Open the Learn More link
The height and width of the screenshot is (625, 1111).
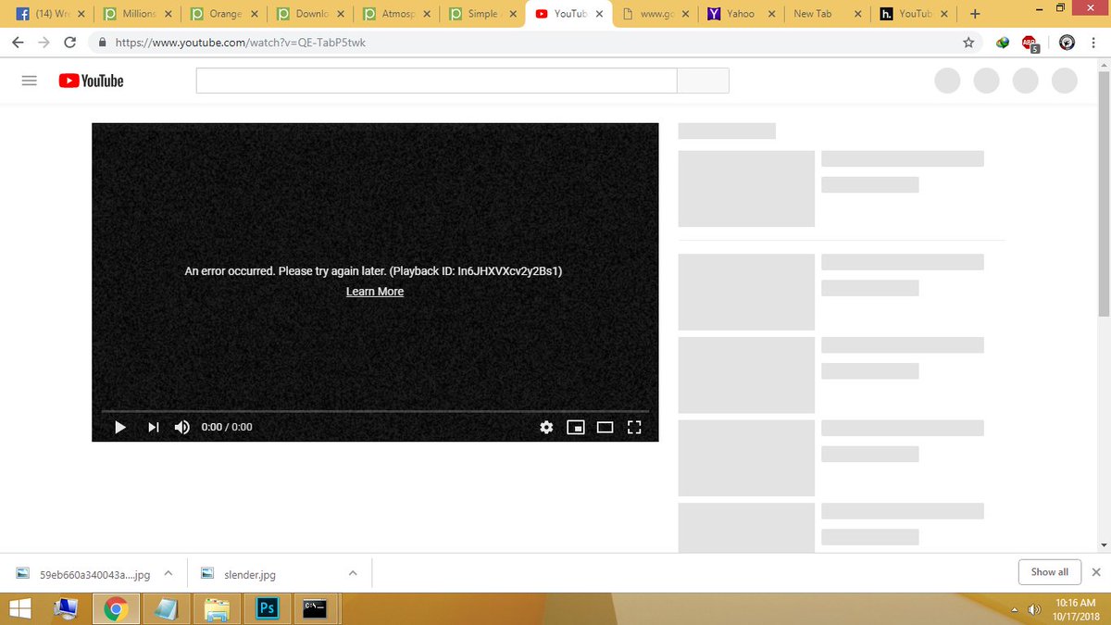pos(375,292)
